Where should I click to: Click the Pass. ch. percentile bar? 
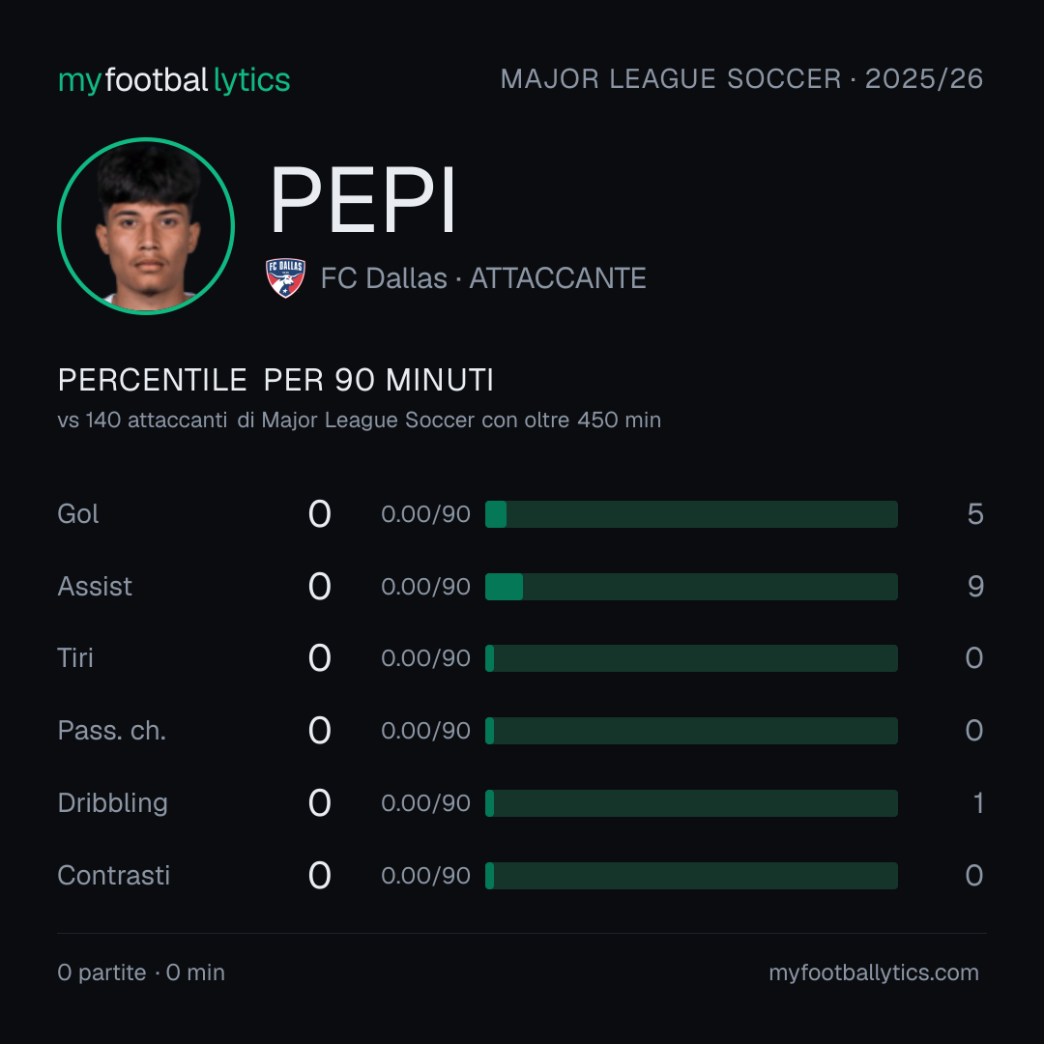(691, 731)
